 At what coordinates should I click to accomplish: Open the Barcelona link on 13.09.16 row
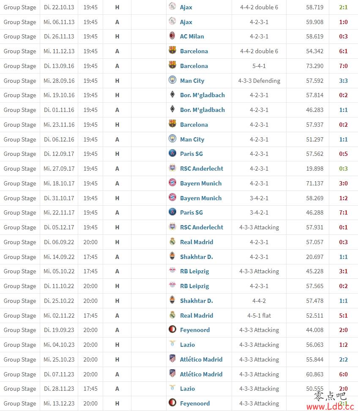194,66
